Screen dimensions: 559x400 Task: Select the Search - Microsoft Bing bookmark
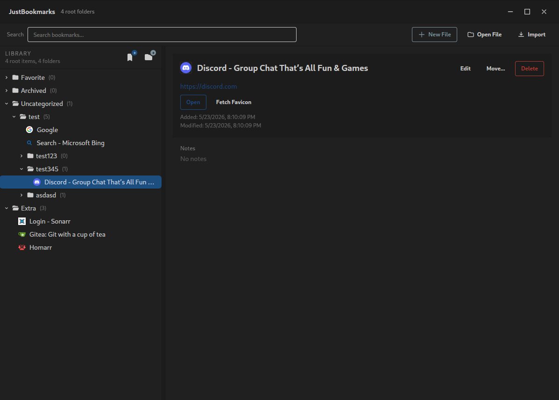click(71, 143)
